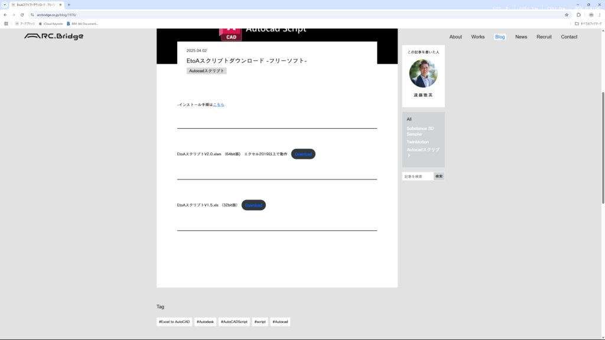
Task: Select the All category in sidebar
Action: [409, 119]
